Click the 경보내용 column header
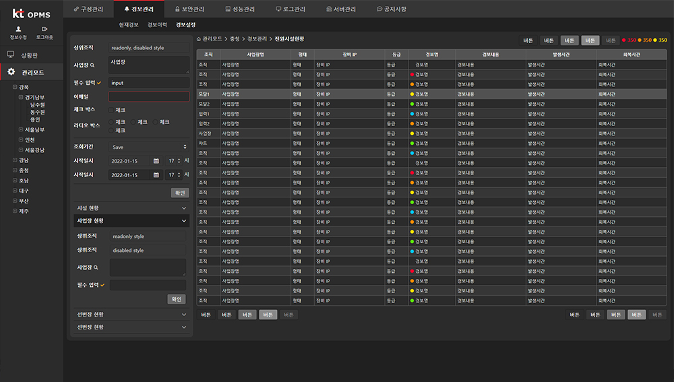The height and width of the screenshot is (382, 674). tap(491, 55)
